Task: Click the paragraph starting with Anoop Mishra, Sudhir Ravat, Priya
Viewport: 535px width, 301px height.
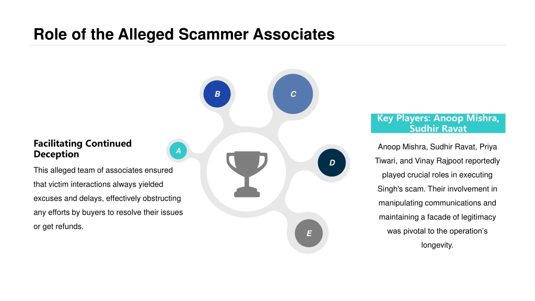Action: tap(437, 196)
